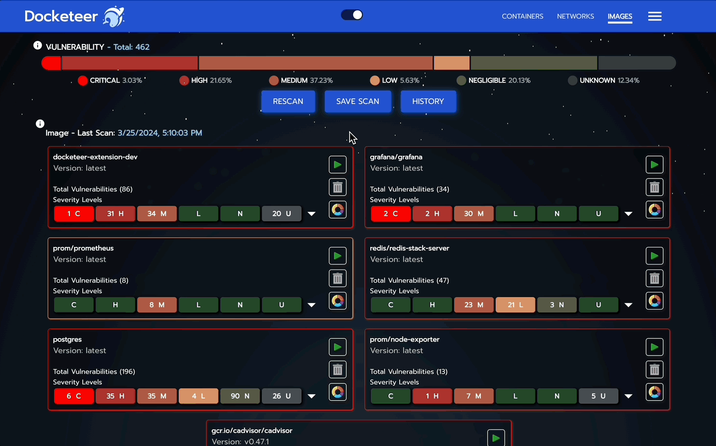The height and width of the screenshot is (446, 716).
Task: Run the docketeer-extension-dev image
Action: point(337,165)
